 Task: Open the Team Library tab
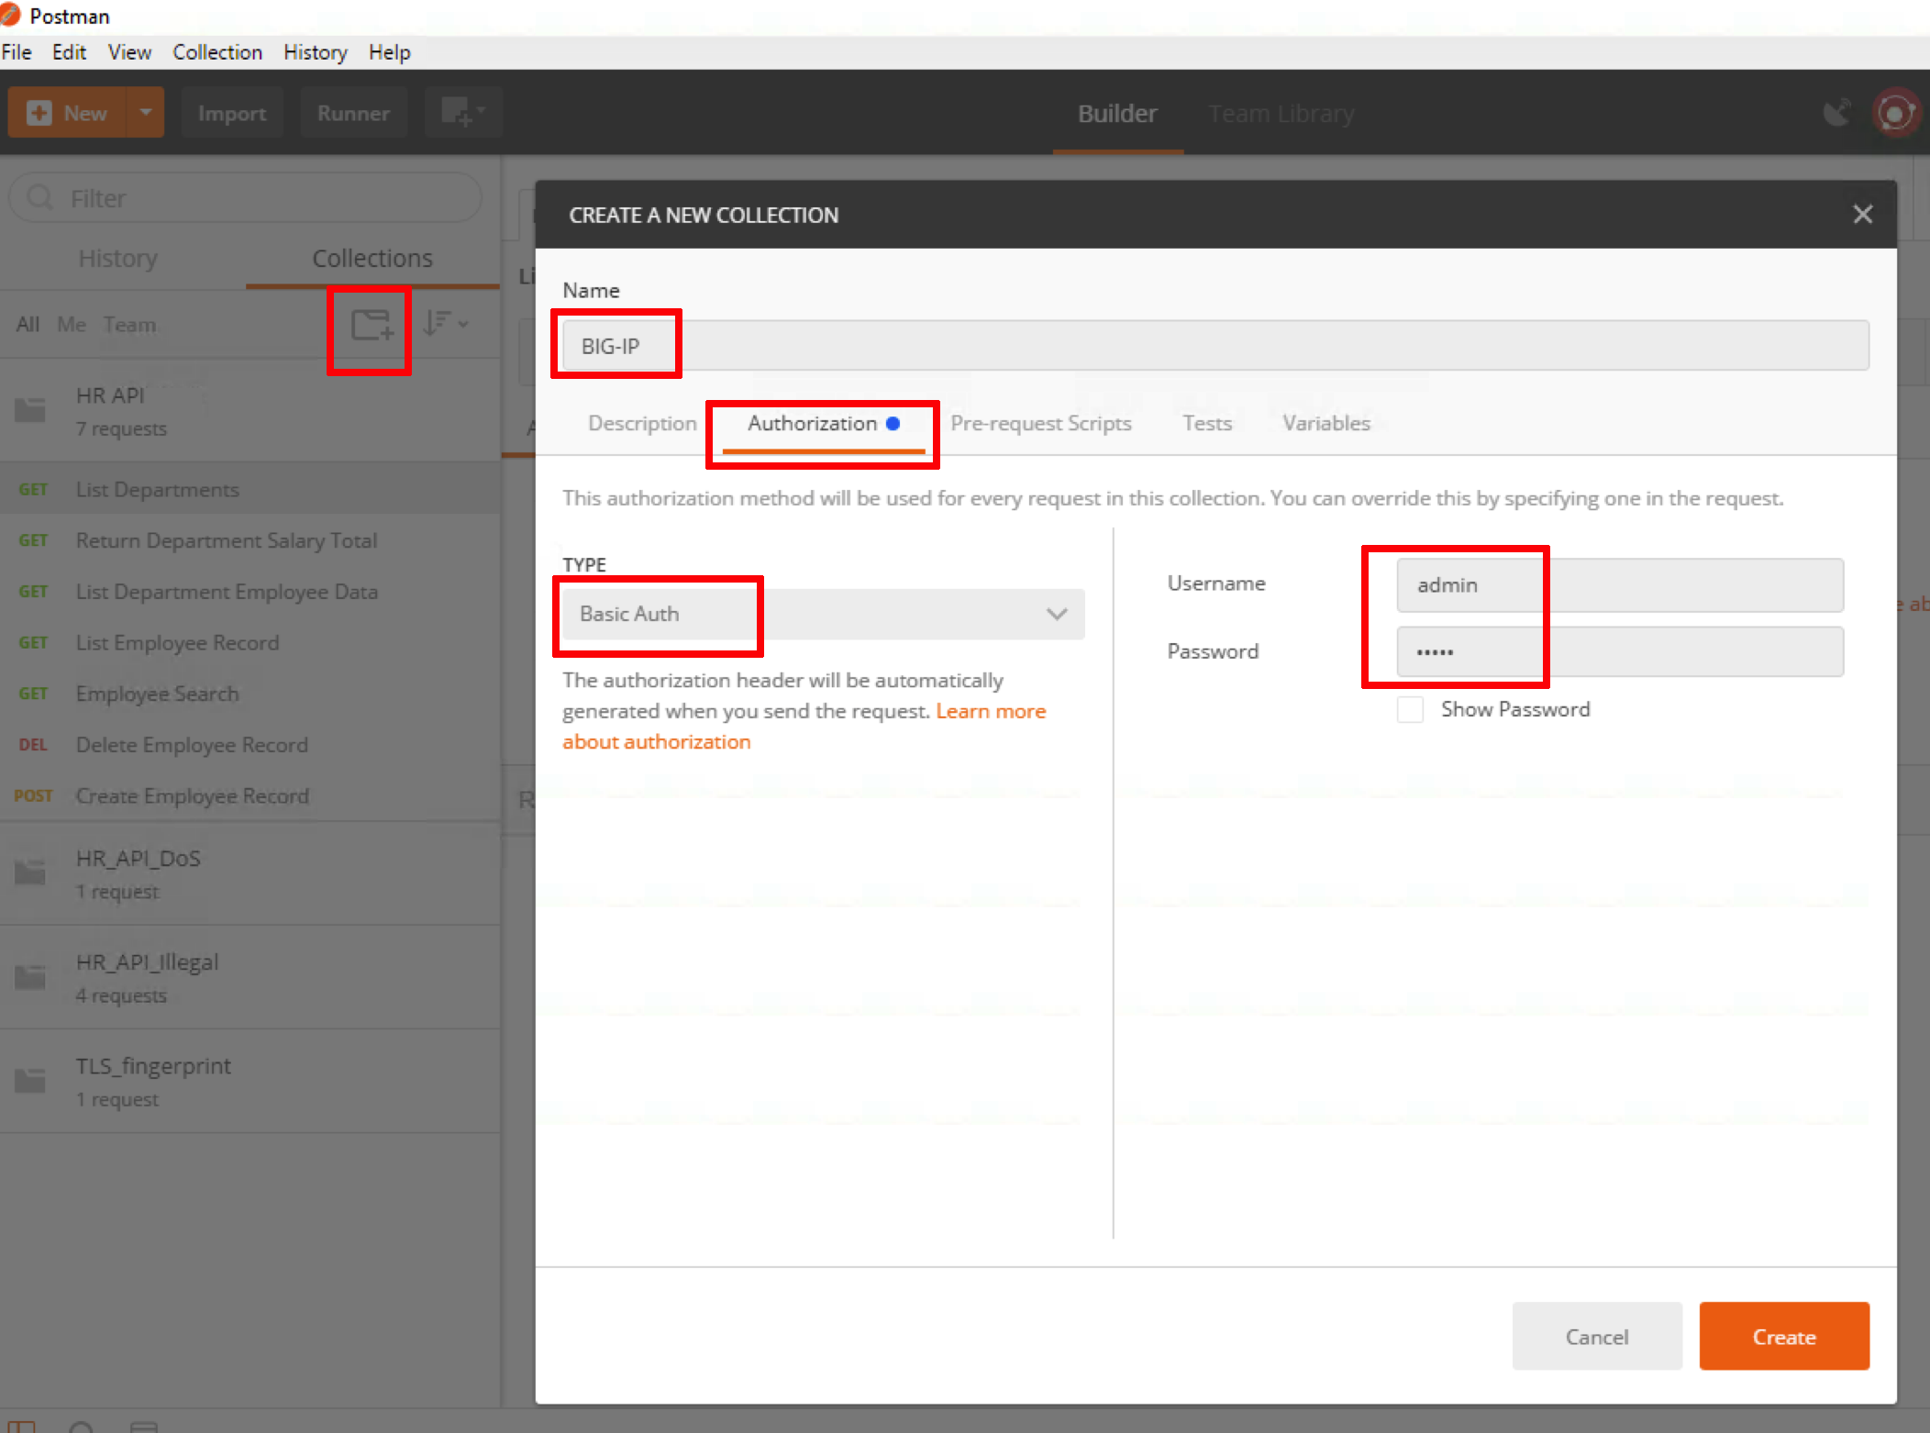pyautogui.click(x=1281, y=114)
